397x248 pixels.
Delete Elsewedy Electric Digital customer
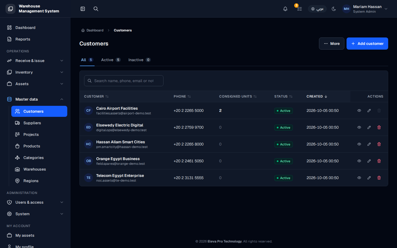[x=379, y=127]
